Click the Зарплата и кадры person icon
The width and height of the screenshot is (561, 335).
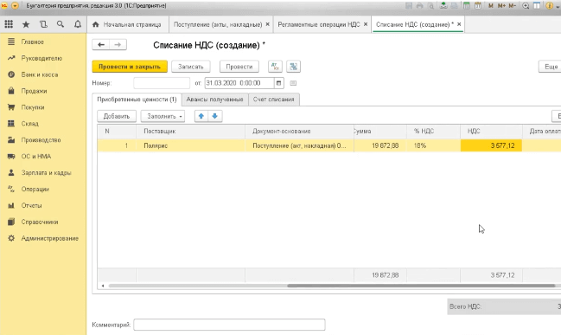(11, 173)
